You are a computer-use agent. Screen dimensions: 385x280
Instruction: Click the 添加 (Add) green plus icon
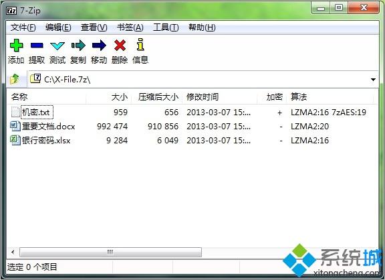click(x=17, y=46)
